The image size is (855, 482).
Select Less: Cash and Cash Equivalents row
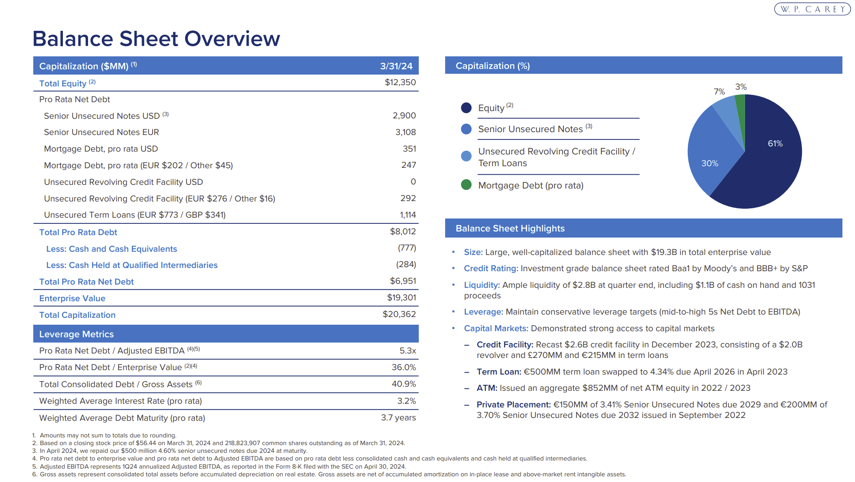226,249
